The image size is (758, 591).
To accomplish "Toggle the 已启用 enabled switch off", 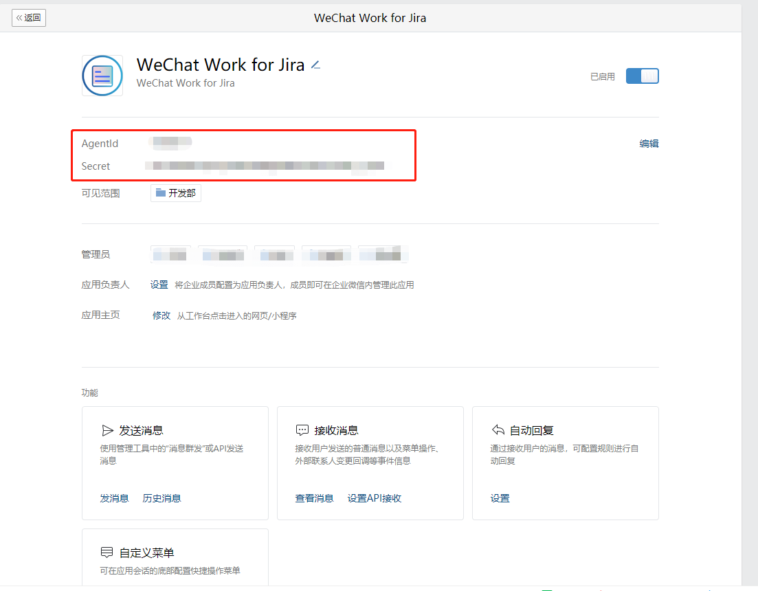I will click(x=642, y=76).
